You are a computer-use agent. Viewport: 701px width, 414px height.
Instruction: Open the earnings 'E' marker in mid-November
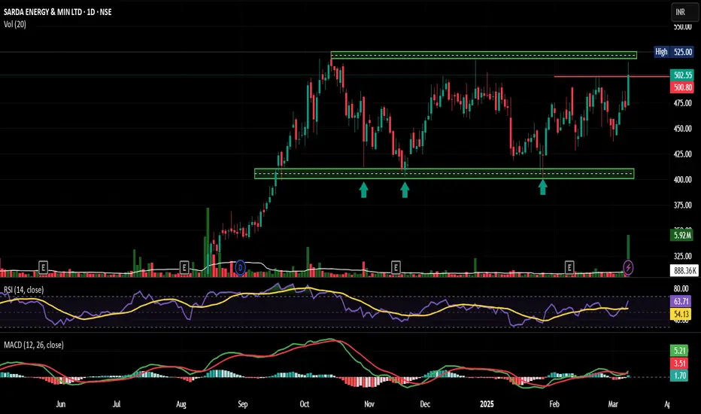(x=396, y=268)
